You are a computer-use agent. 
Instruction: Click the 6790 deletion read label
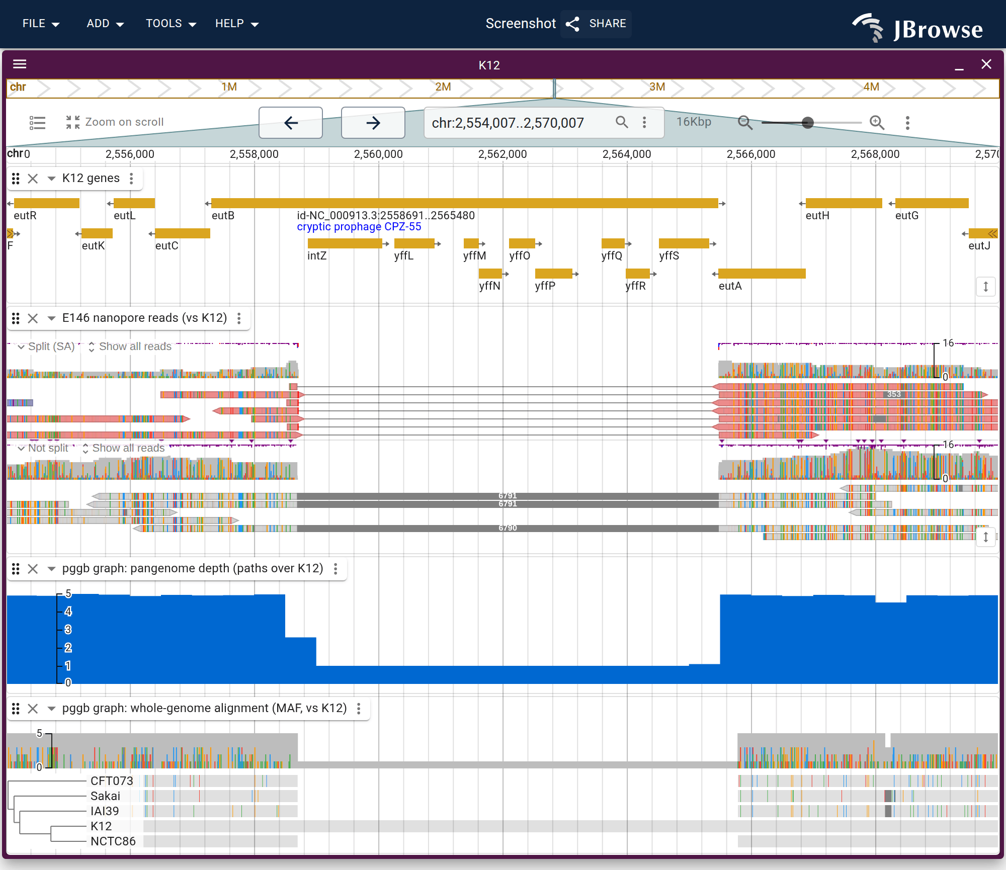coord(508,528)
